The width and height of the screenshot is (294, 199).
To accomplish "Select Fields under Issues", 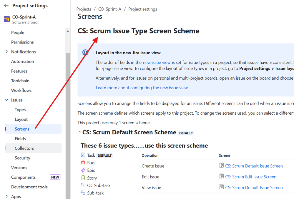I will 20,139.
